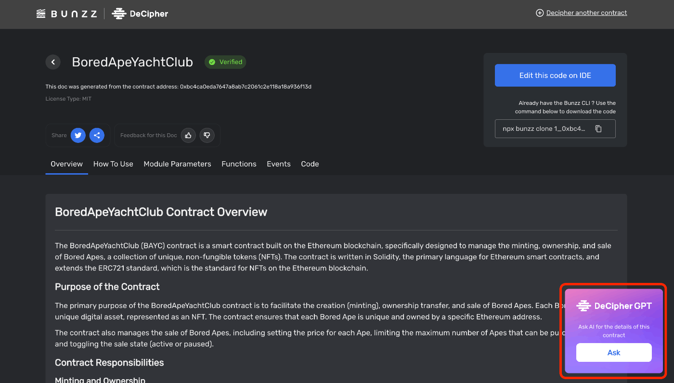Open the Module Parameters tab
This screenshot has height=383, width=674.
177,164
